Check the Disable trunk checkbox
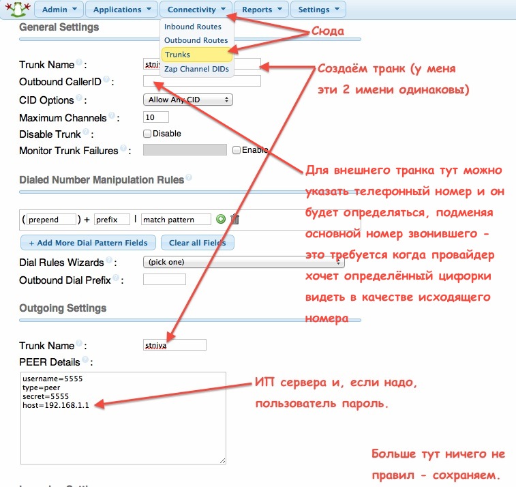Image resolution: width=516 pixels, height=487 pixels. (147, 134)
